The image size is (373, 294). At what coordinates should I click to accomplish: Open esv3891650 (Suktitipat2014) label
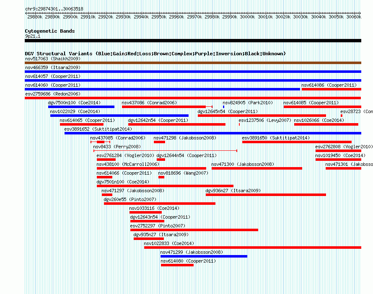[x=276, y=138]
